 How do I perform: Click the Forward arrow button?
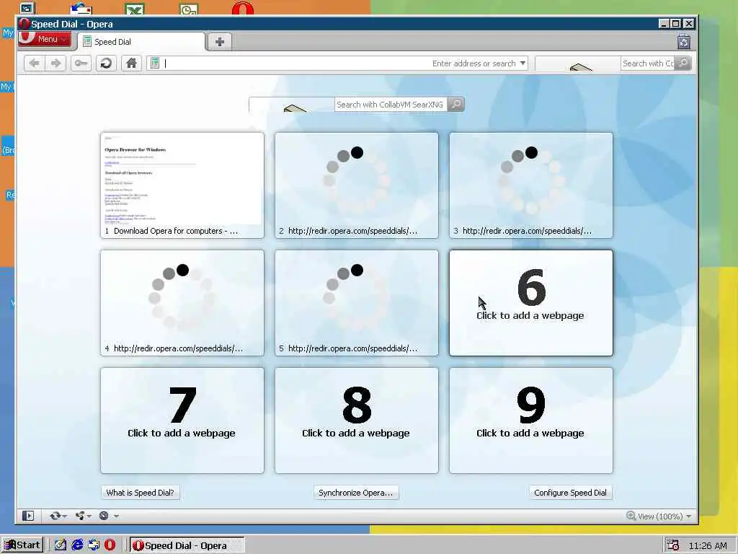pyautogui.click(x=55, y=63)
